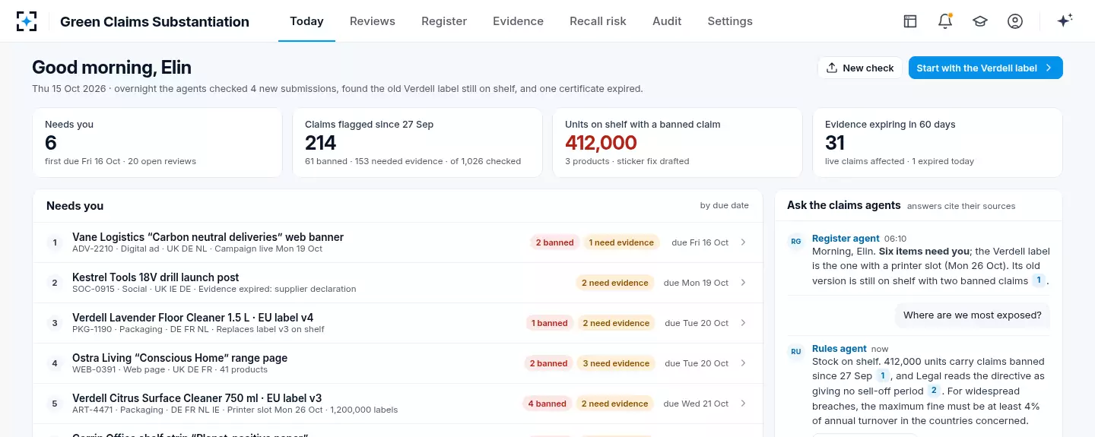1095x437 pixels.
Task: Click '2 banned' badge on Ostra Living row
Action: point(548,363)
